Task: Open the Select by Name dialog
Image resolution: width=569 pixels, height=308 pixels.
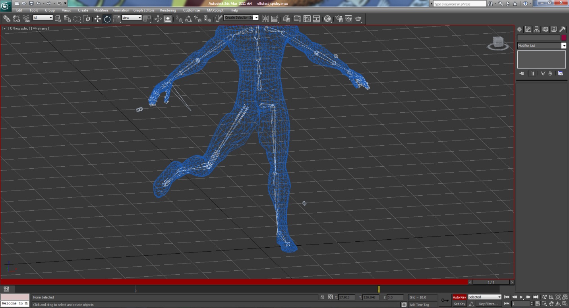Action: tap(68, 19)
